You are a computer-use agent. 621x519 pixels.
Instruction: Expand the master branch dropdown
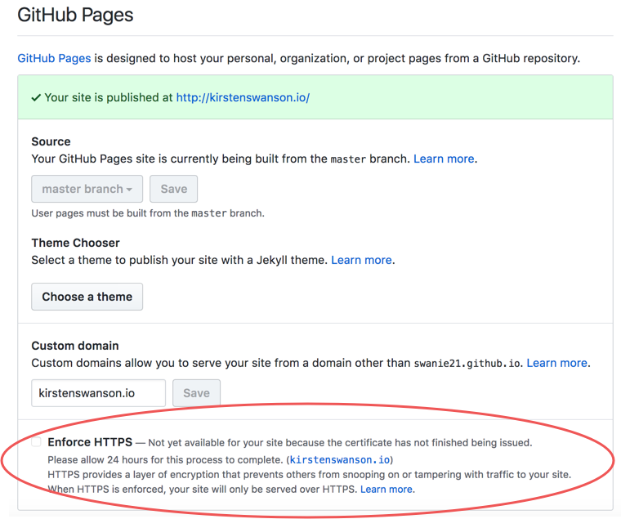(x=87, y=189)
